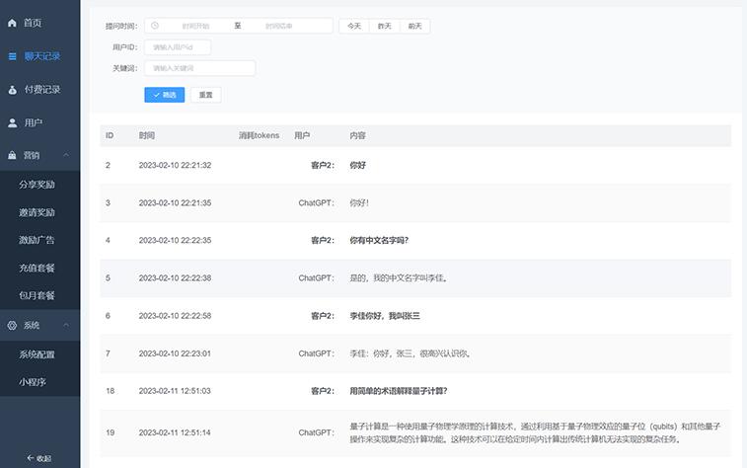
Task: Go to 付费记录 page
Action: [x=42, y=90]
